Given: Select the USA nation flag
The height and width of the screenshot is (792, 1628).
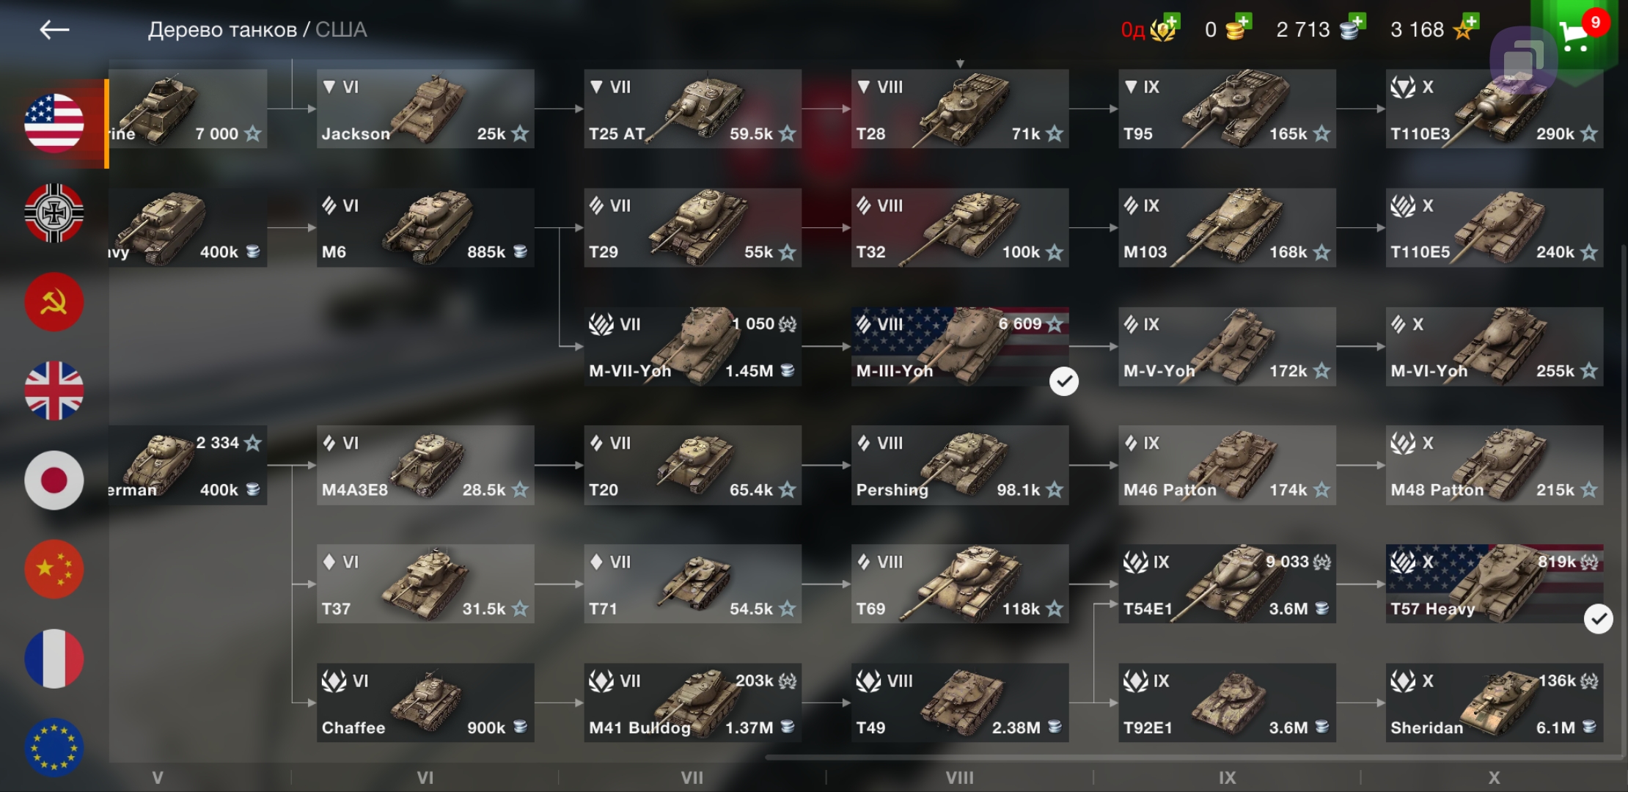Looking at the screenshot, I should [x=54, y=123].
